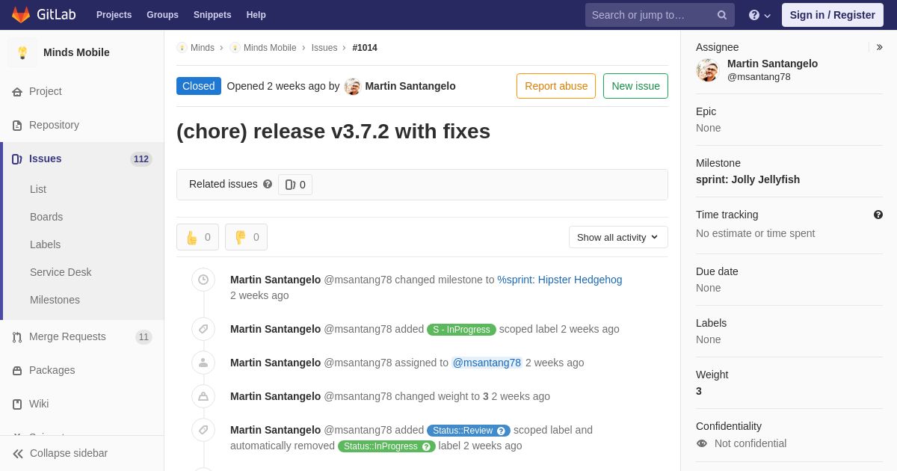Click the thumbs down reaction
Image resolution: width=897 pixels, height=471 pixels.
pyautogui.click(x=246, y=237)
